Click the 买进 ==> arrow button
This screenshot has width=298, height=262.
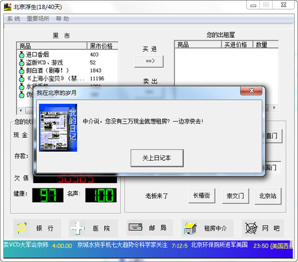149,61
